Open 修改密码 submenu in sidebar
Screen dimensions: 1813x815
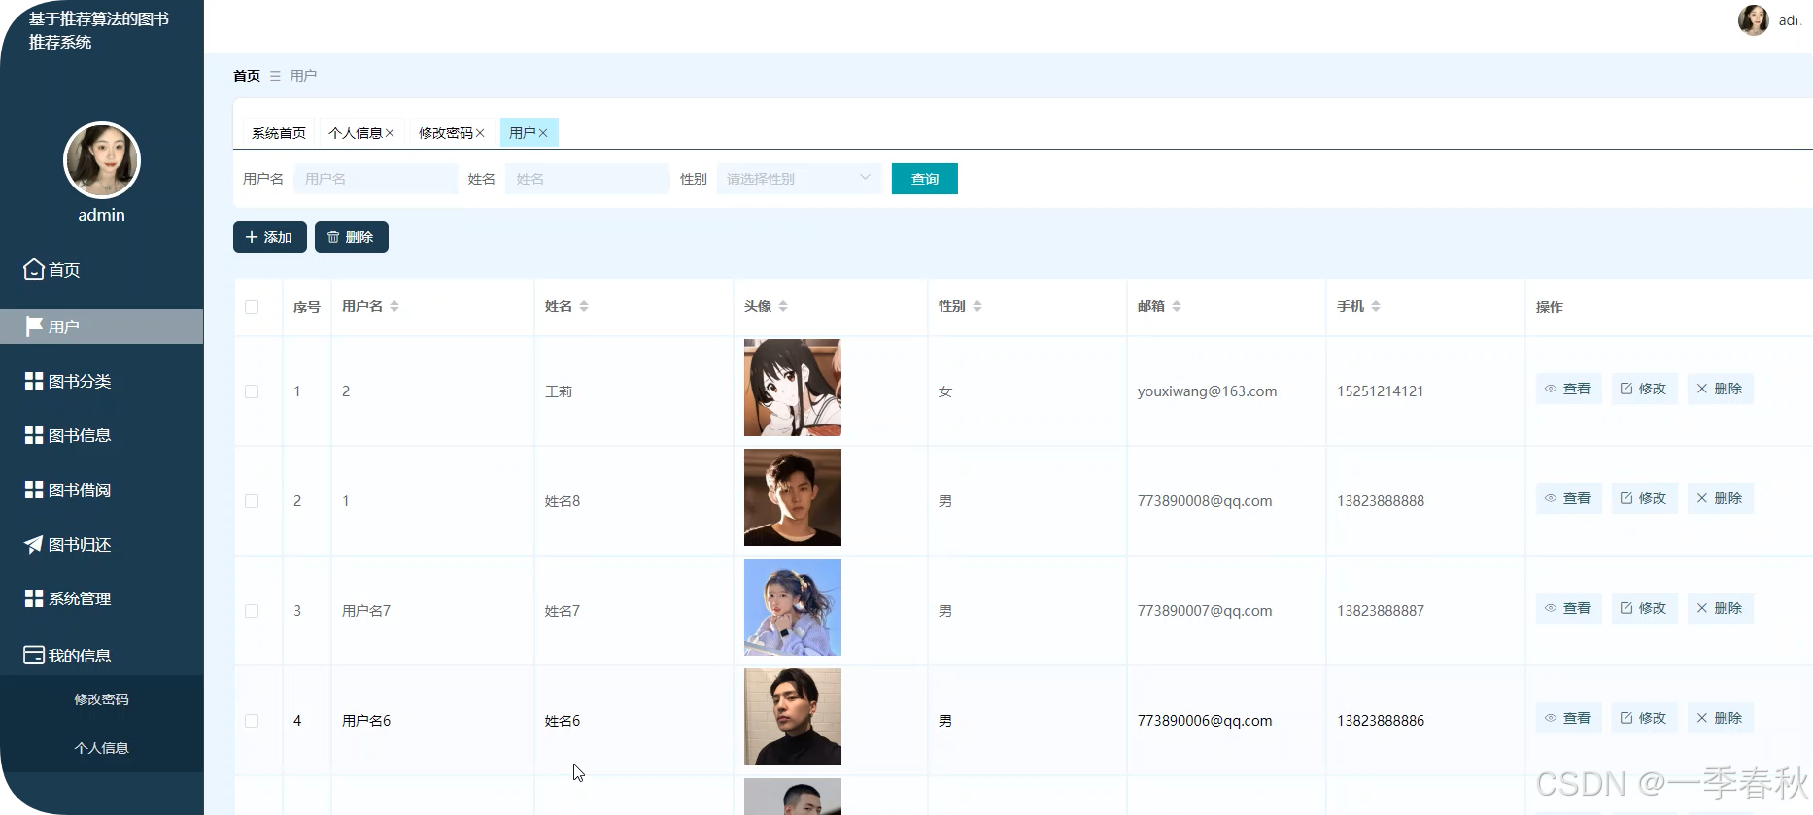(x=101, y=699)
